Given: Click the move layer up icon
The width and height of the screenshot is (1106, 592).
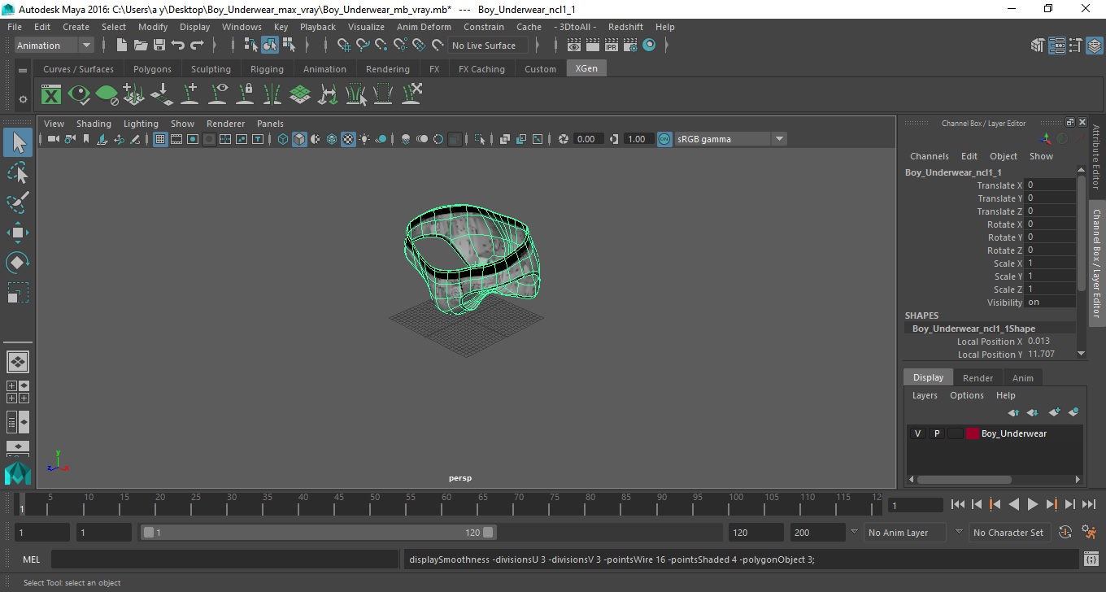Looking at the screenshot, I should 1014,412.
